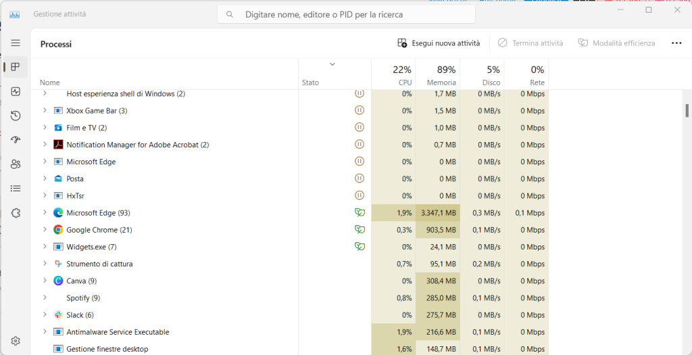Click the search magnifier icon
The image size is (692, 355).
click(x=230, y=15)
